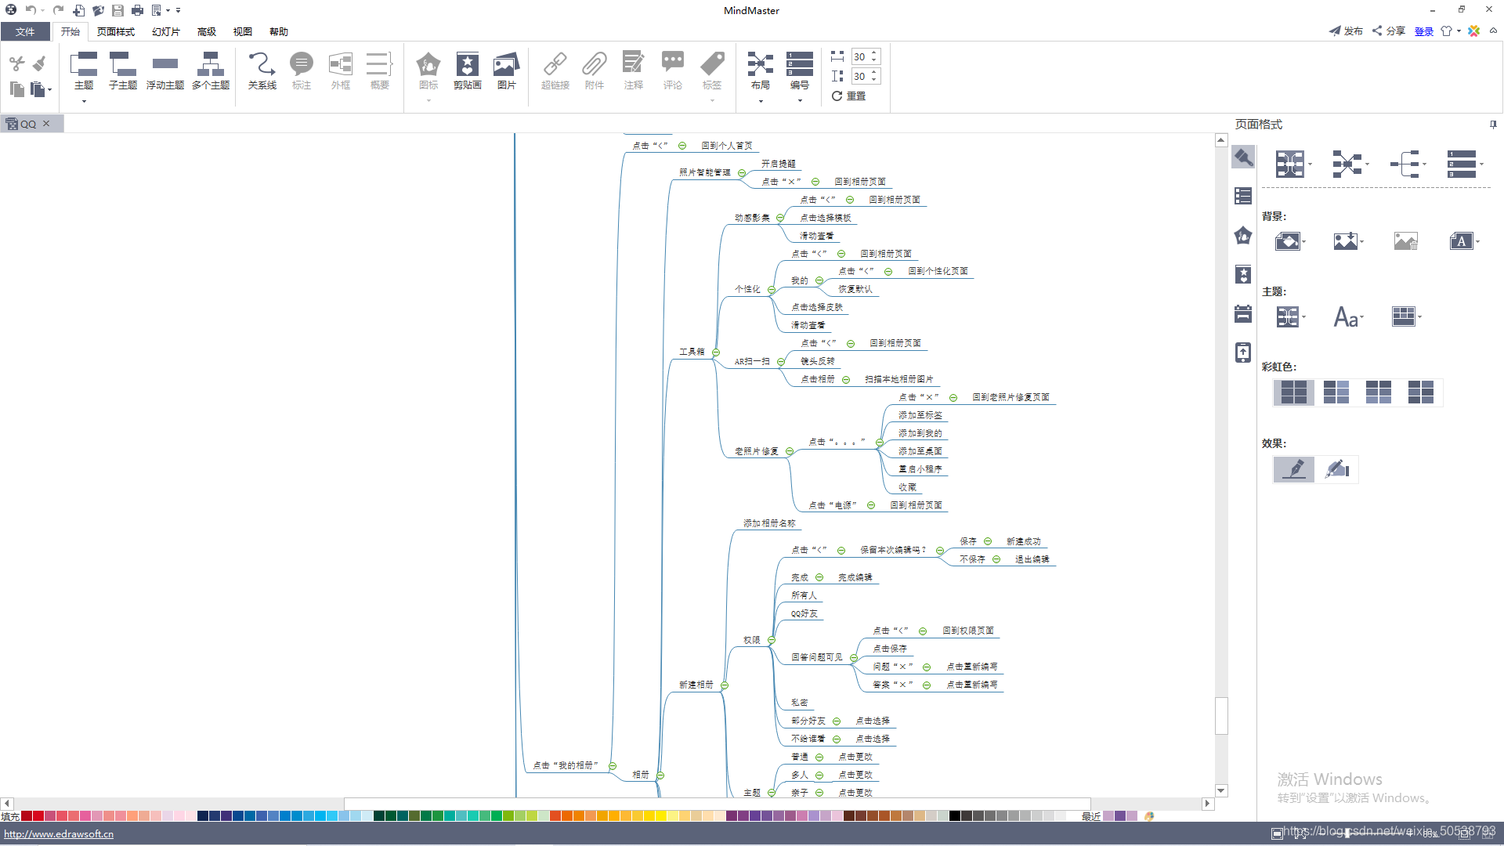The image size is (1504, 846).
Task: Click the 发布 publish button
Action: [x=1346, y=31]
